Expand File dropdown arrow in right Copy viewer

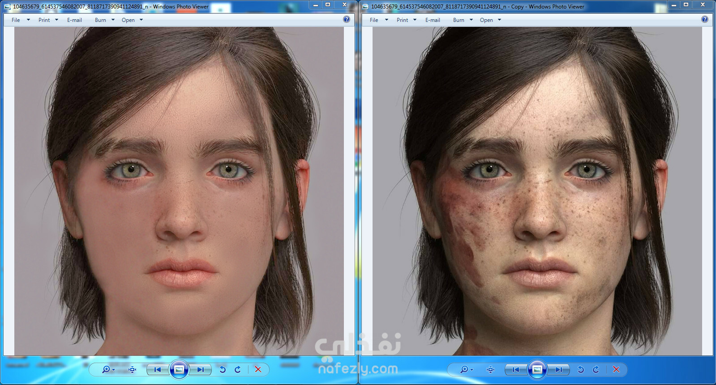point(386,20)
